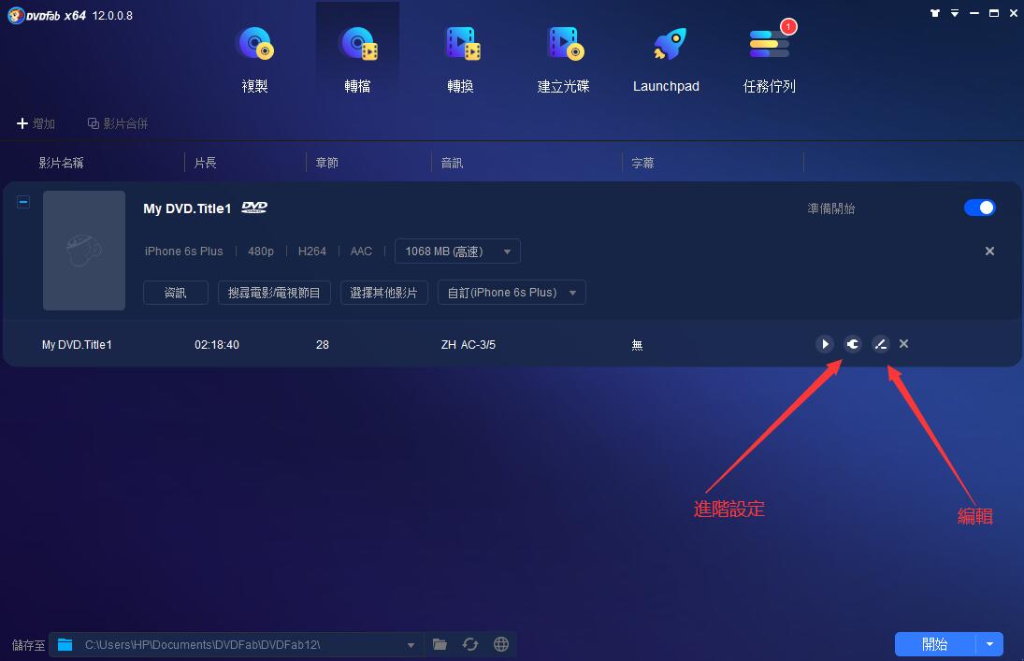Viewport: 1024px width, 661px height.
Task: Click the 開始 start button
Action: (x=934, y=644)
